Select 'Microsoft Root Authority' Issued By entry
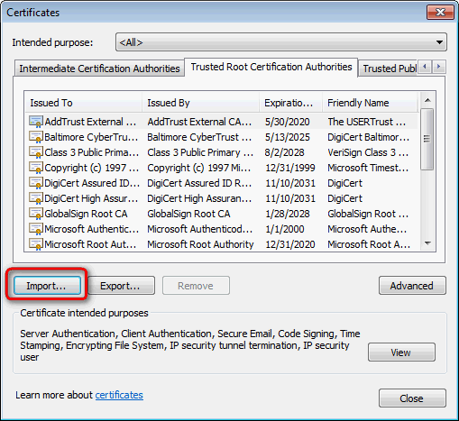The width and height of the screenshot is (459, 421). 200,244
